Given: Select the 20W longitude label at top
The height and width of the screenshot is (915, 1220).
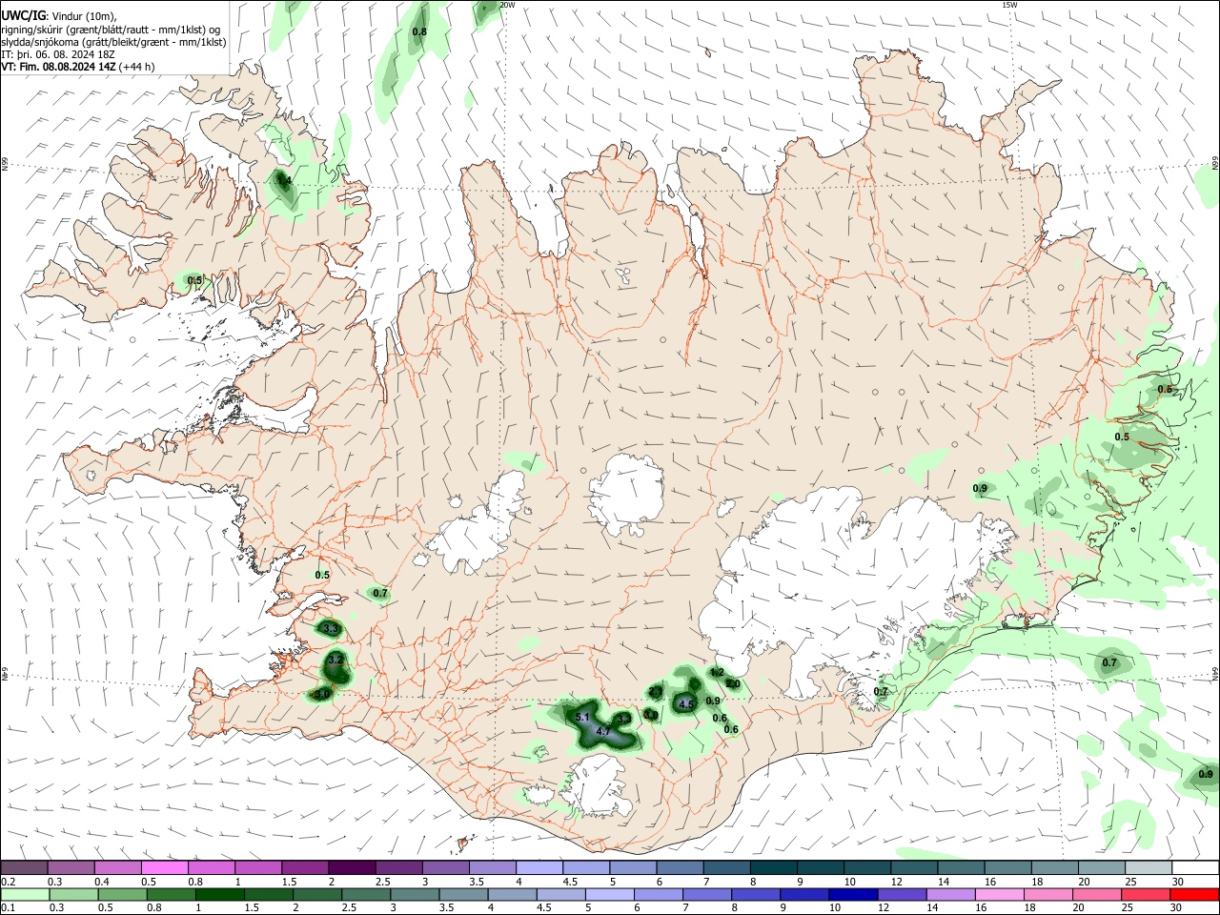Looking at the screenshot, I should pyautogui.click(x=507, y=5).
